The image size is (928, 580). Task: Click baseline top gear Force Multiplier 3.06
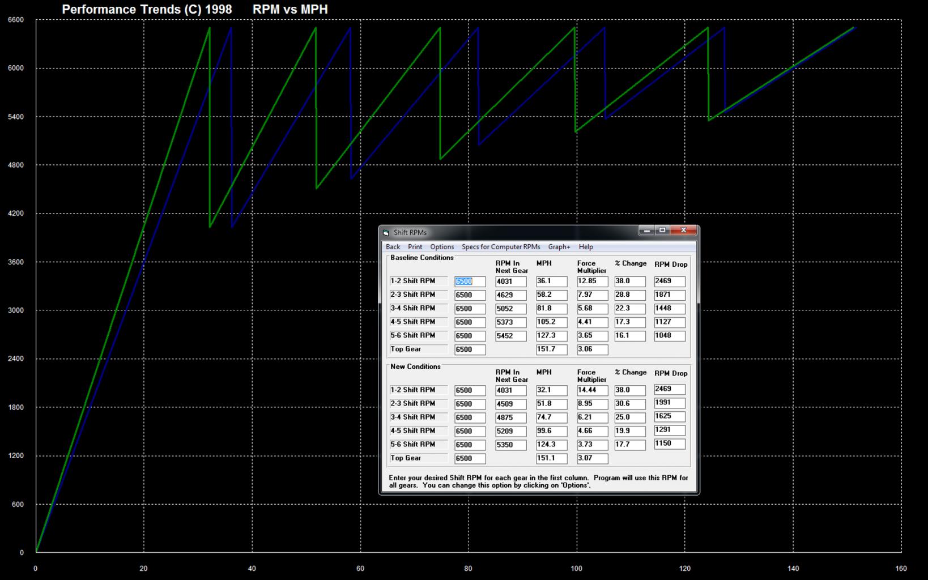593,349
